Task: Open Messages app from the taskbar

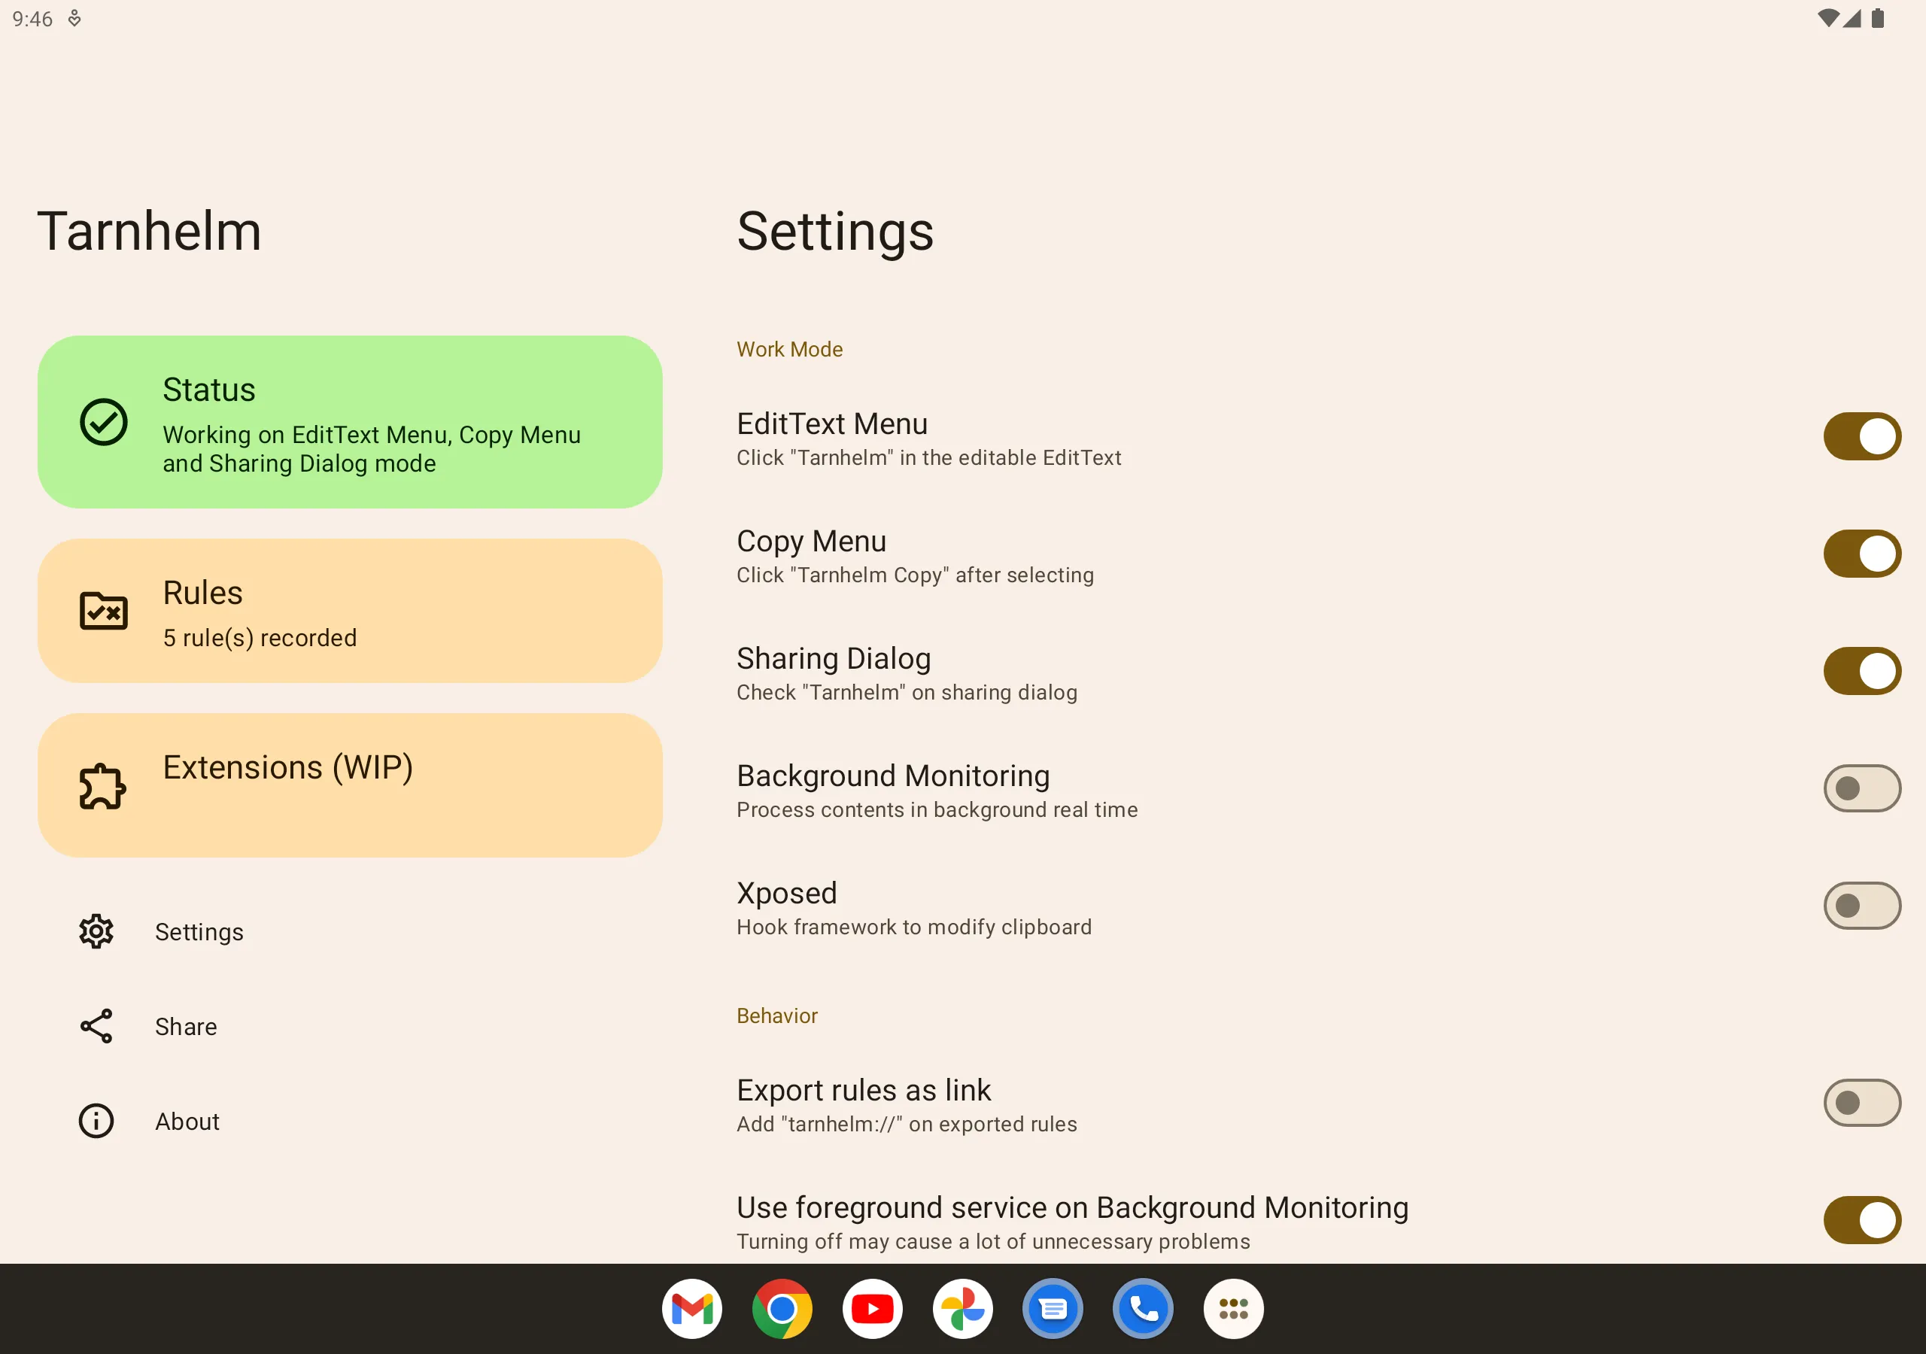Action: [1053, 1309]
